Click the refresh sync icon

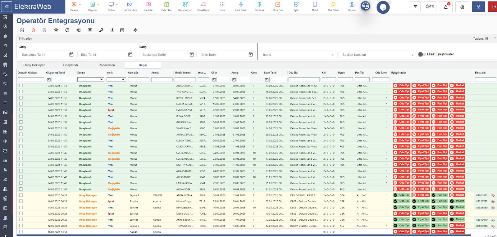click(67, 30)
